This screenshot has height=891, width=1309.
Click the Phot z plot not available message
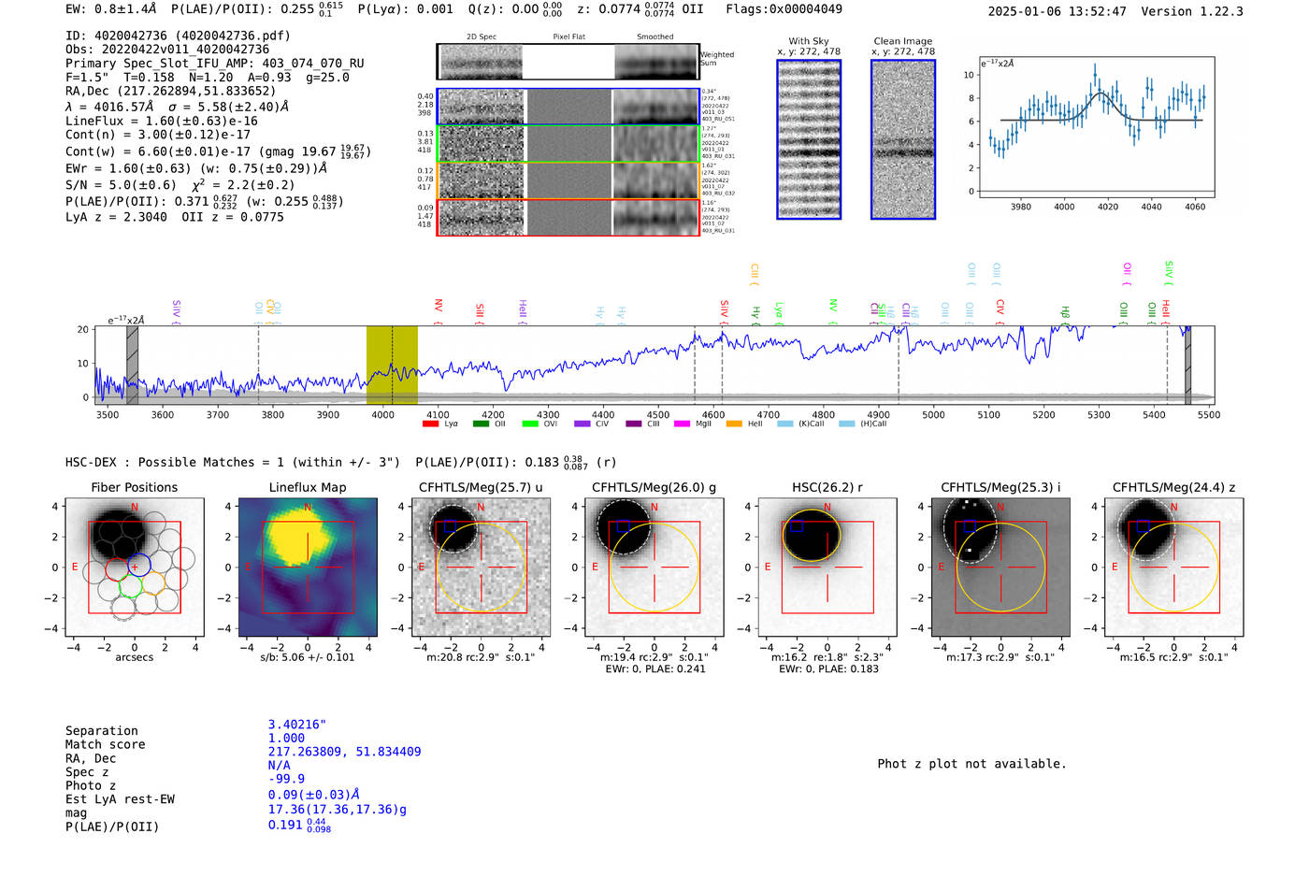coord(971,764)
